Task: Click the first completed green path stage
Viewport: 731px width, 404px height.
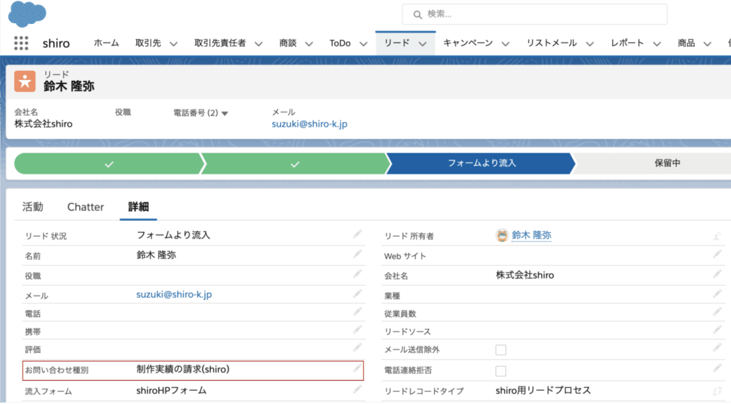Action: [109, 164]
